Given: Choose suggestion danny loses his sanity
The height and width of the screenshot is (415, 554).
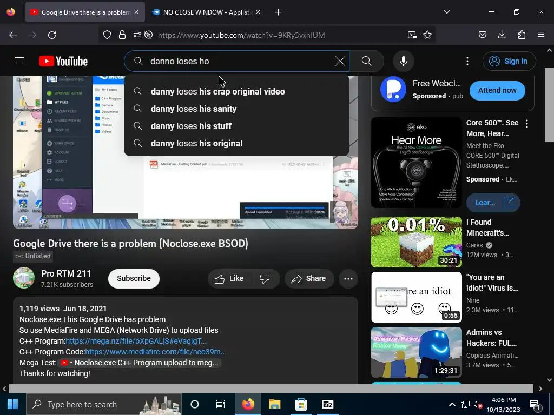Looking at the screenshot, I should (236, 109).
